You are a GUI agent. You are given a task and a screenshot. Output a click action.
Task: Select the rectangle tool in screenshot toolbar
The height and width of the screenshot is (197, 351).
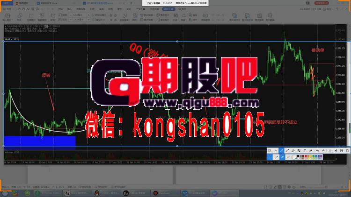click(x=270, y=151)
